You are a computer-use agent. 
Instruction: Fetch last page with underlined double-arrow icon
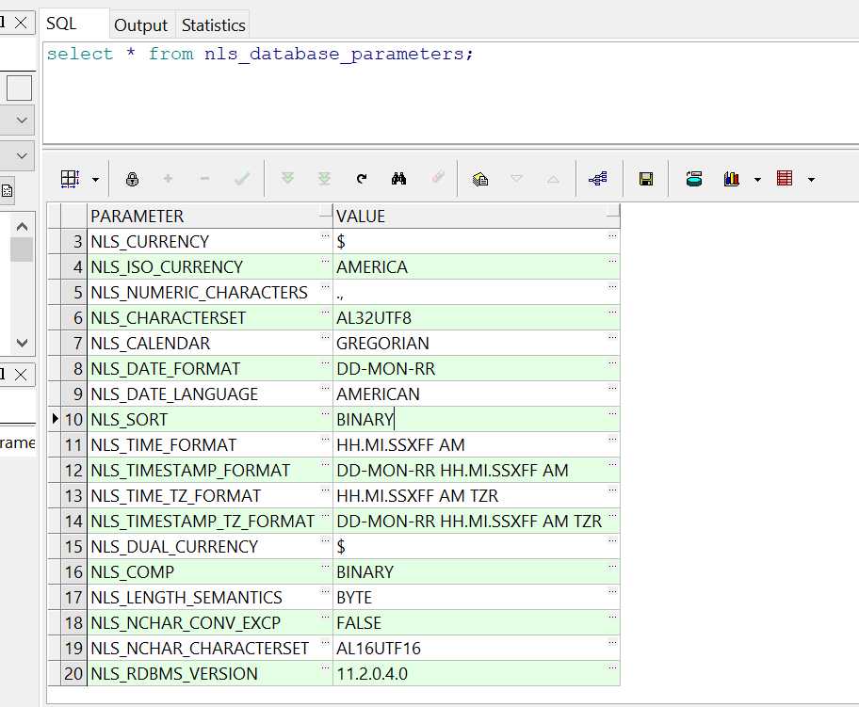pyautogui.click(x=324, y=179)
